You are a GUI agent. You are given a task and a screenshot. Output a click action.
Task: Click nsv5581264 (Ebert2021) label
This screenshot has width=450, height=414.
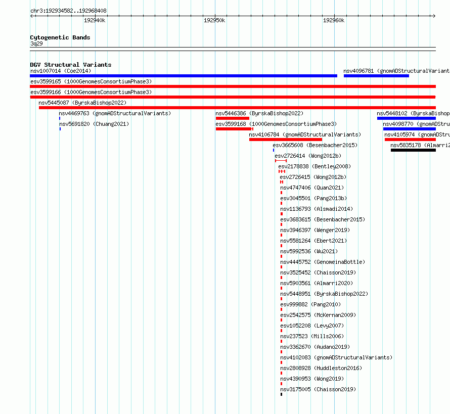[x=313, y=241]
